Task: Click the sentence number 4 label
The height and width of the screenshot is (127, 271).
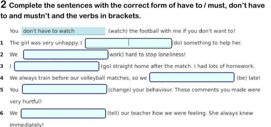Action: (x=2, y=78)
